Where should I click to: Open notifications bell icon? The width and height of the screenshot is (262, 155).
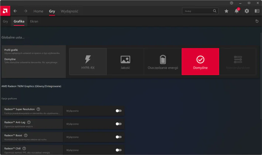(x=237, y=11)
